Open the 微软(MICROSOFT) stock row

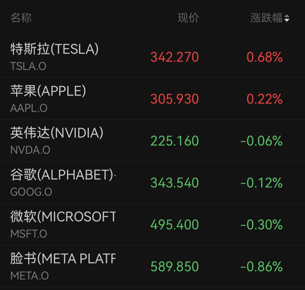click(152, 224)
